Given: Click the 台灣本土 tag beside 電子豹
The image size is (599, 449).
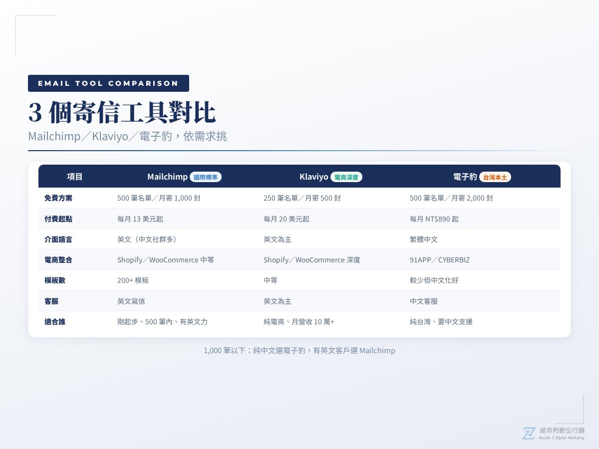Looking at the screenshot, I should click(495, 177).
